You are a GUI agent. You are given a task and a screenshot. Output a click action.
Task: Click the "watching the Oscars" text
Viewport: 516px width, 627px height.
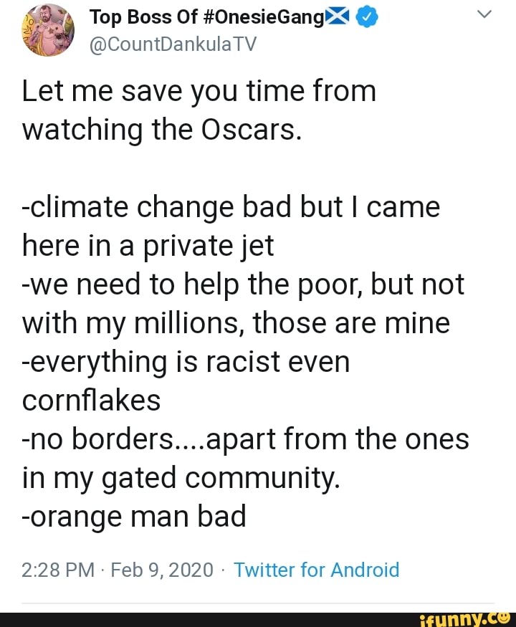161,130
